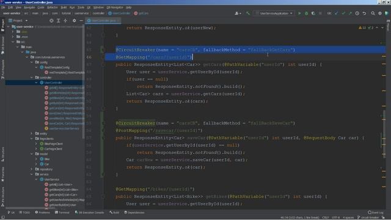Open Project panel options gear
391x220 pixels.
pos(75,21)
